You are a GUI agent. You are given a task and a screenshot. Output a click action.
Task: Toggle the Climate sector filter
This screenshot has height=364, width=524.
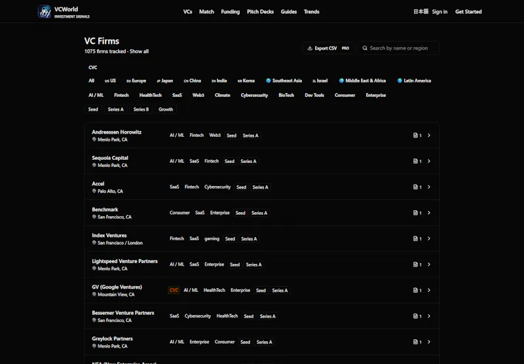click(223, 95)
